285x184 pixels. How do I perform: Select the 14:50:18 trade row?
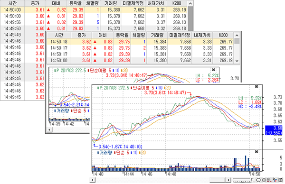coord(140,42)
